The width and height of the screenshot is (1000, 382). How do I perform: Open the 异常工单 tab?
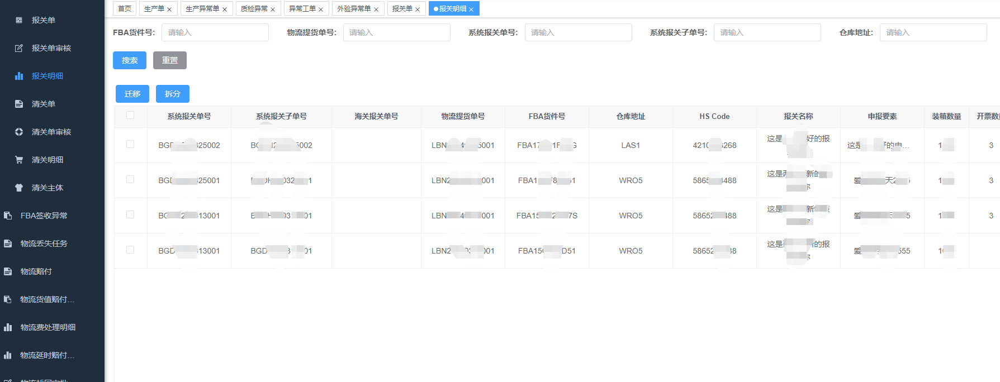click(302, 8)
